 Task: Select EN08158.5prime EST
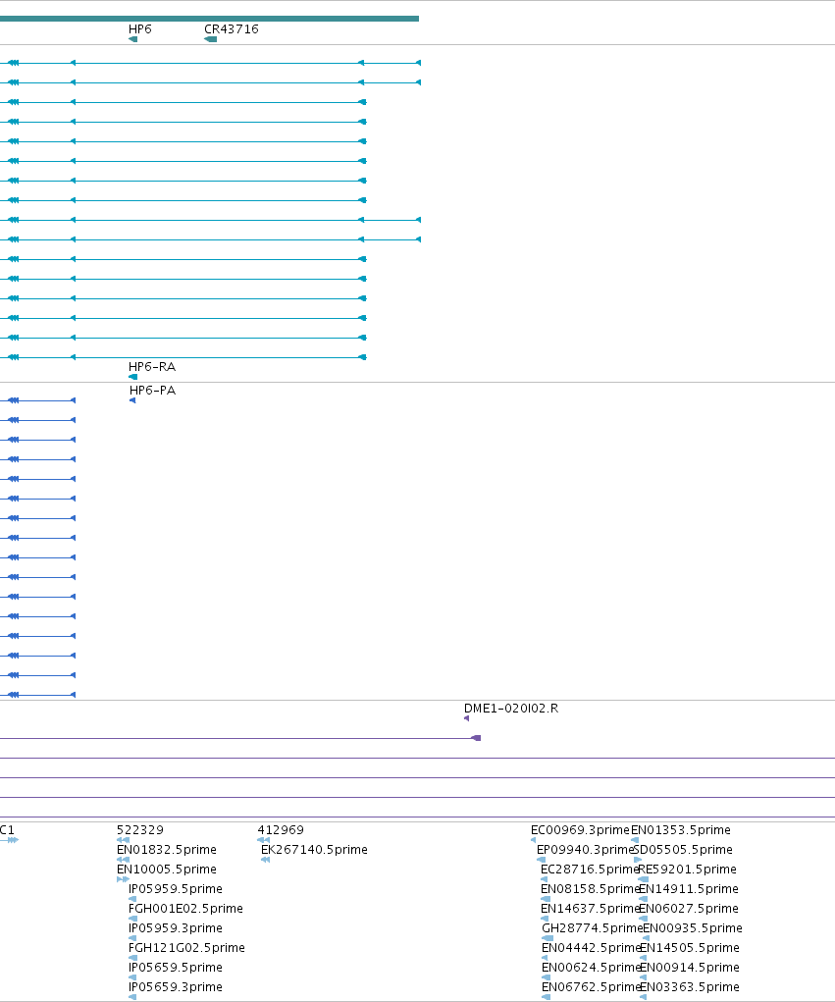pyautogui.click(x=591, y=889)
